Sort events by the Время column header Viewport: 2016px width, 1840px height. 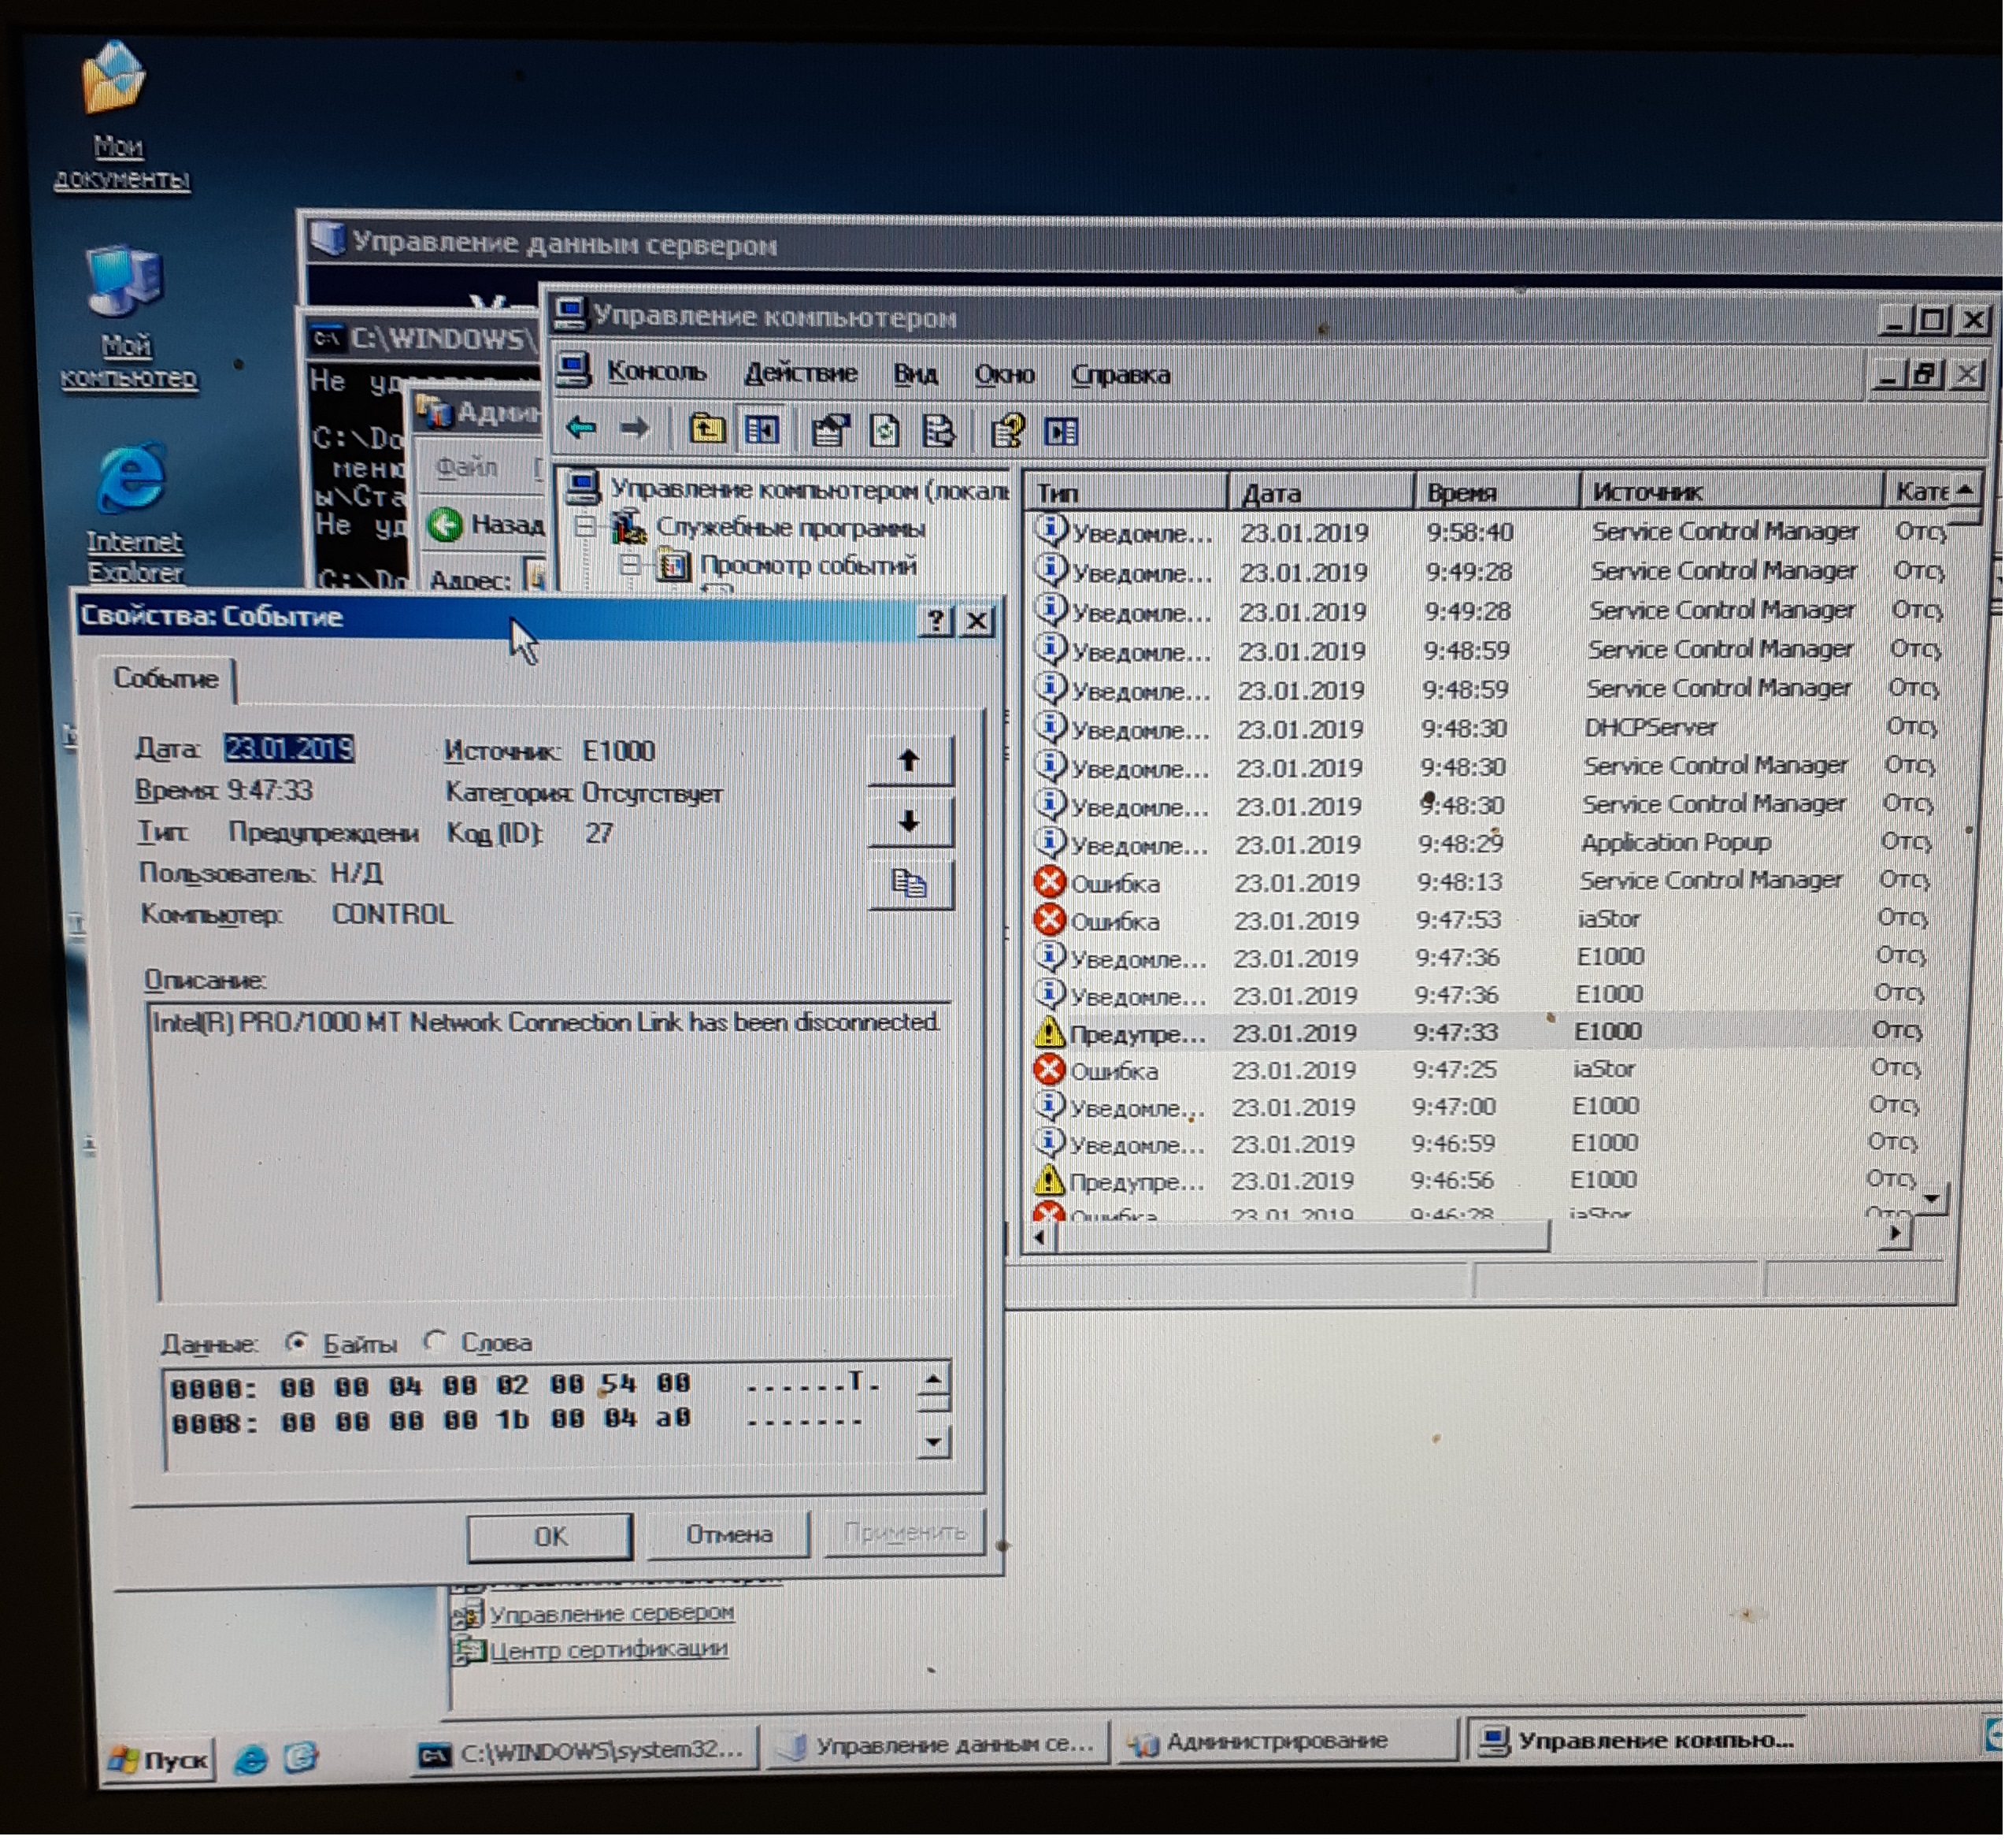click(x=1497, y=492)
